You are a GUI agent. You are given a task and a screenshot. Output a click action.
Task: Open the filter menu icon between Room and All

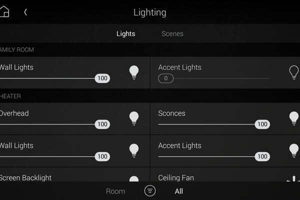point(150,191)
